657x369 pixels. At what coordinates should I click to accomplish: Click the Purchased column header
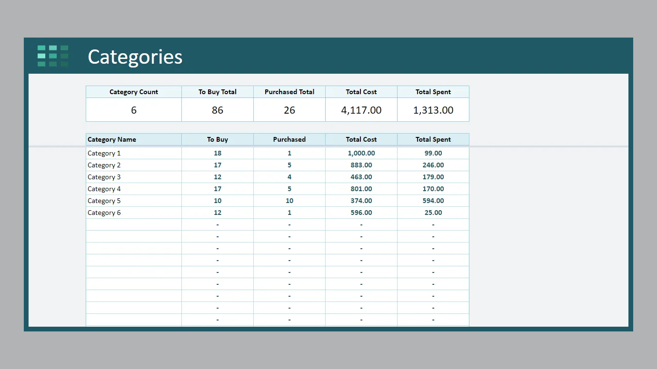click(x=289, y=139)
